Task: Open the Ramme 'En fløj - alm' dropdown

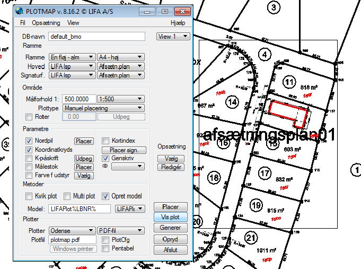Action: [72, 57]
